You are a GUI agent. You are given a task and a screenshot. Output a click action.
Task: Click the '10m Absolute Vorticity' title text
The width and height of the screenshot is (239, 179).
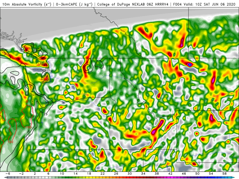click(22, 4)
